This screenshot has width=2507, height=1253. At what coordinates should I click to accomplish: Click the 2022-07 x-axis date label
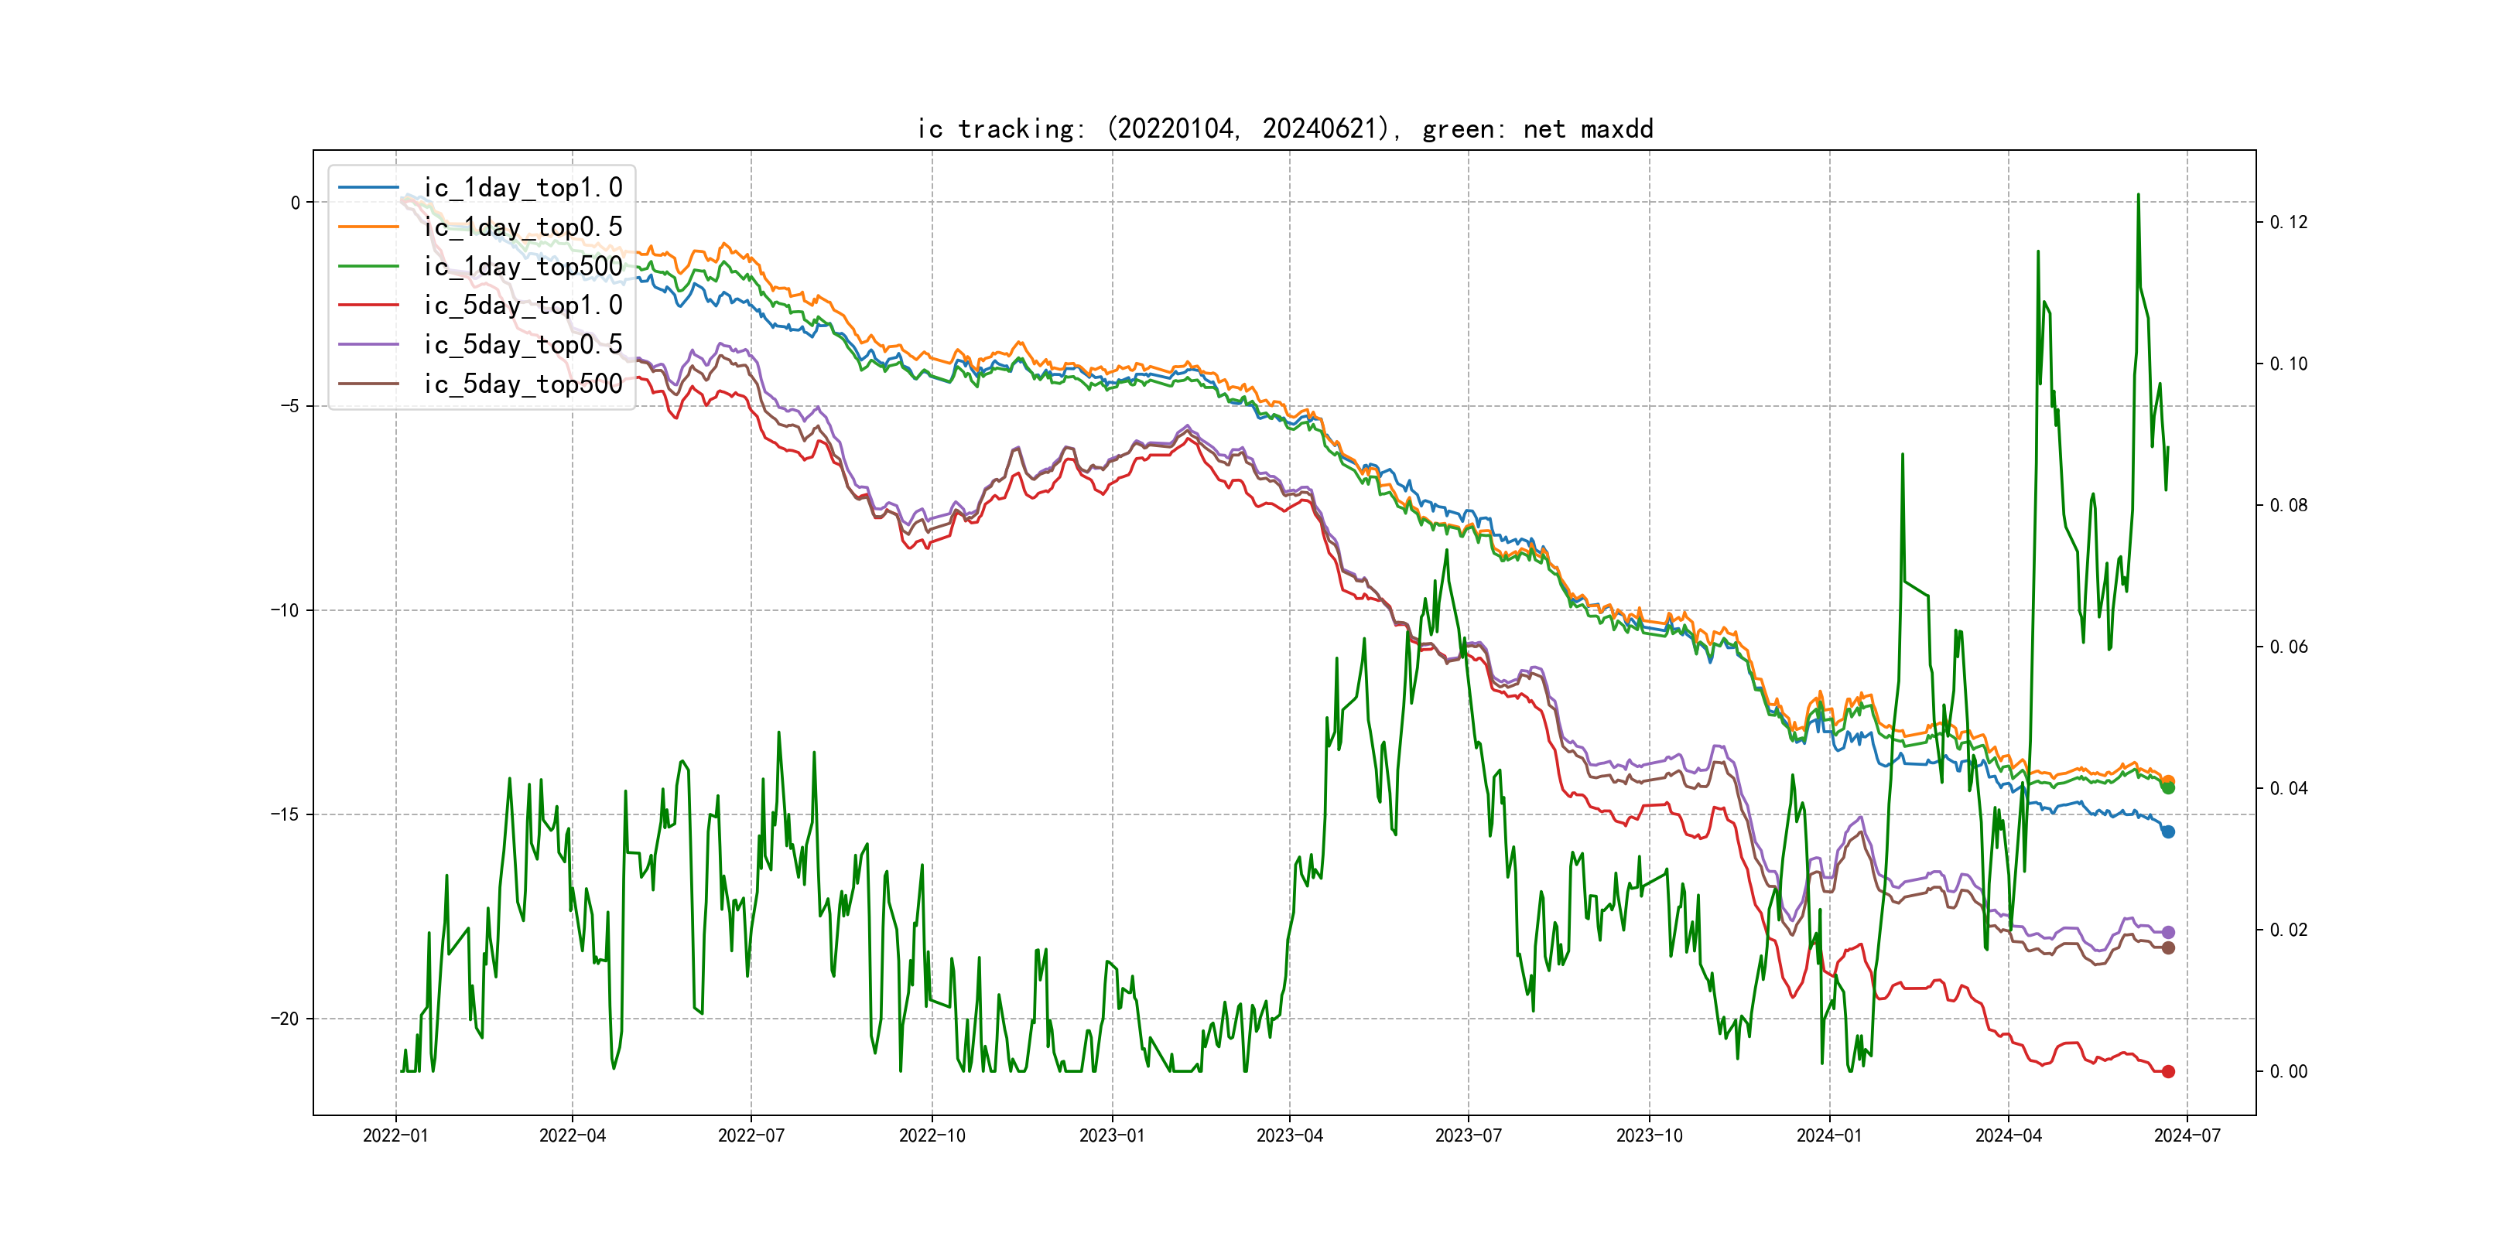click(x=751, y=1135)
